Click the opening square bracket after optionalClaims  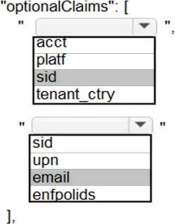(x=126, y=8)
